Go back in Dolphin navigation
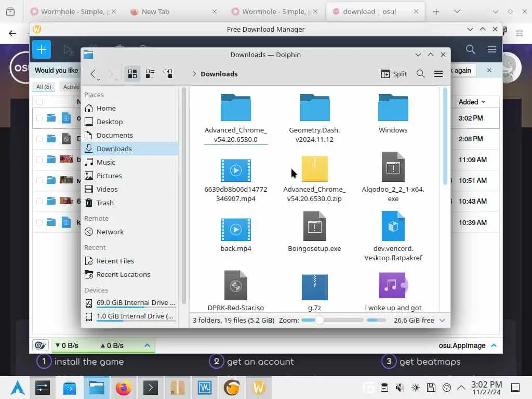The image size is (532, 399). coord(92,74)
